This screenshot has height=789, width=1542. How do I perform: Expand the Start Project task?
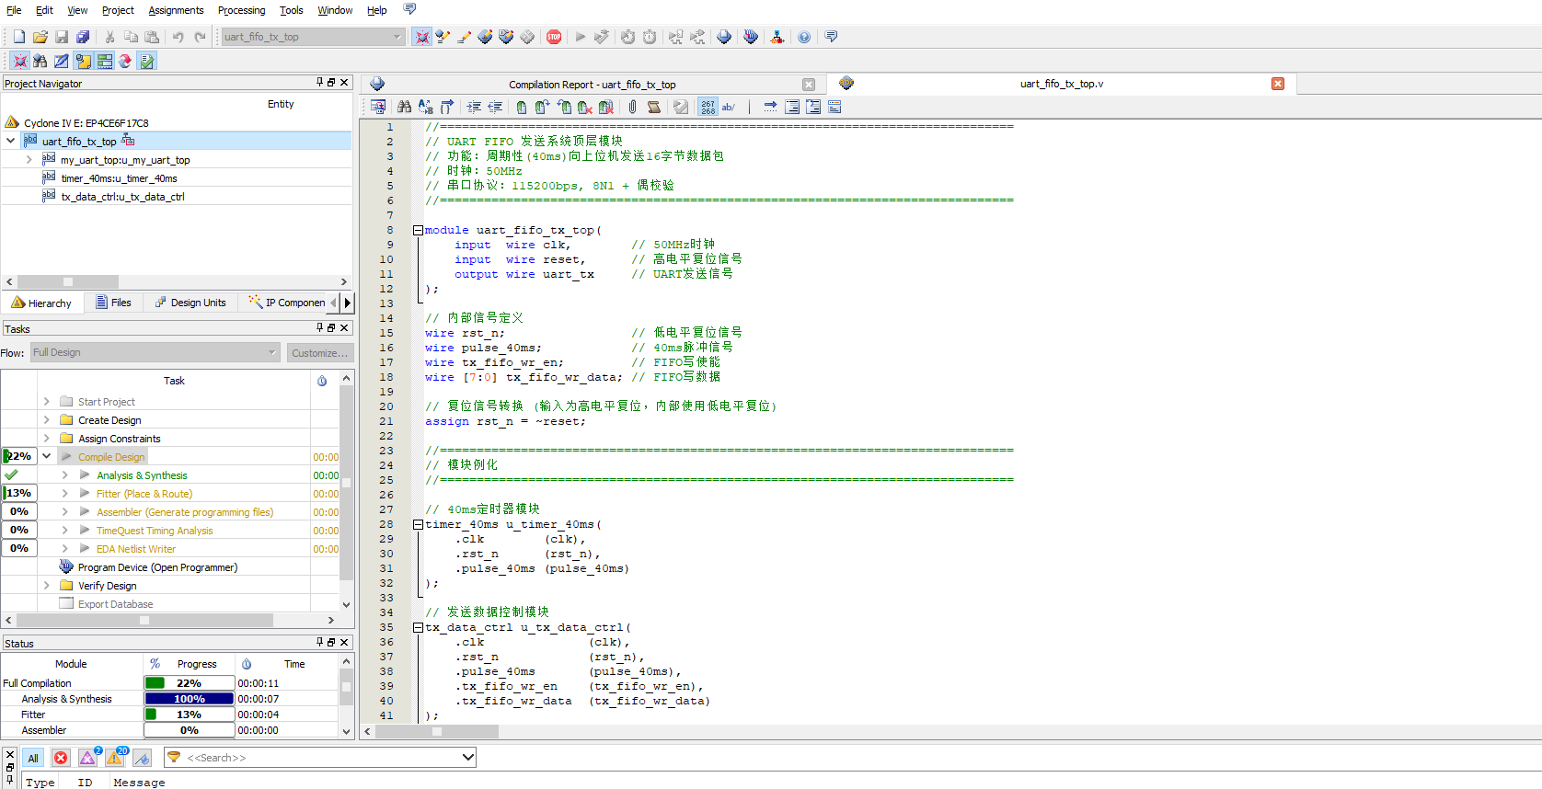coord(46,402)
